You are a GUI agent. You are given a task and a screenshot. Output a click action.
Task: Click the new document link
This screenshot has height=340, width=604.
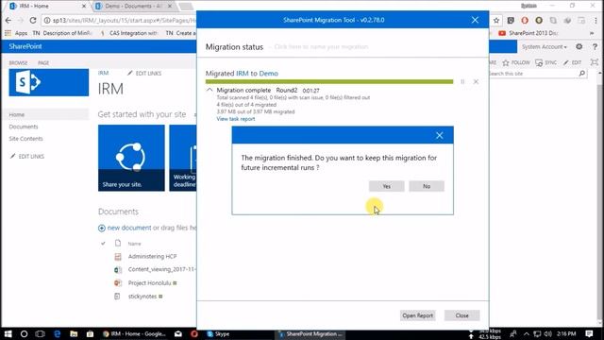pyautogui.click(x=129, y=228)
